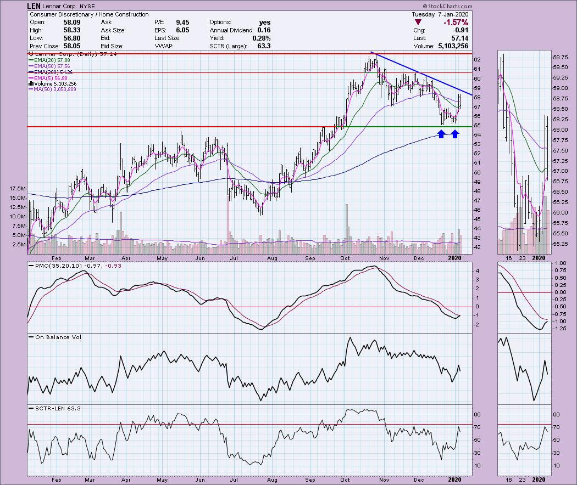This screenshot has width=577, height=485.
Task: Click the EMA(5) 56.88 legend entry
Action: (48, 78)
